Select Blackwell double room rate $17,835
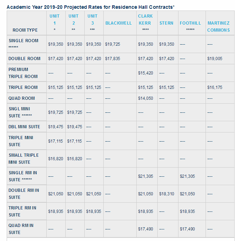The width and height of the screenshot is (235, 241). click(x=112, y=59)
